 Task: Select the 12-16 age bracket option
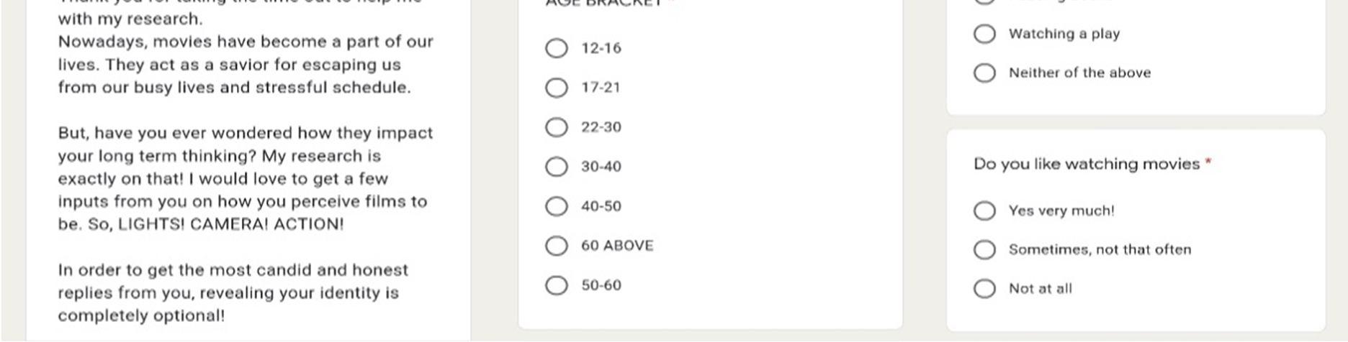point(557,48)
